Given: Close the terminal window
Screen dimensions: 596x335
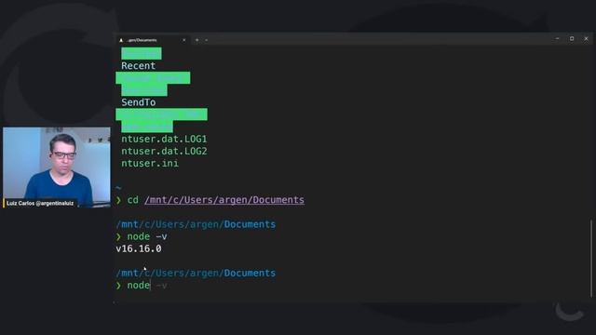Looking at the screenshot, I should click(586, 38).
